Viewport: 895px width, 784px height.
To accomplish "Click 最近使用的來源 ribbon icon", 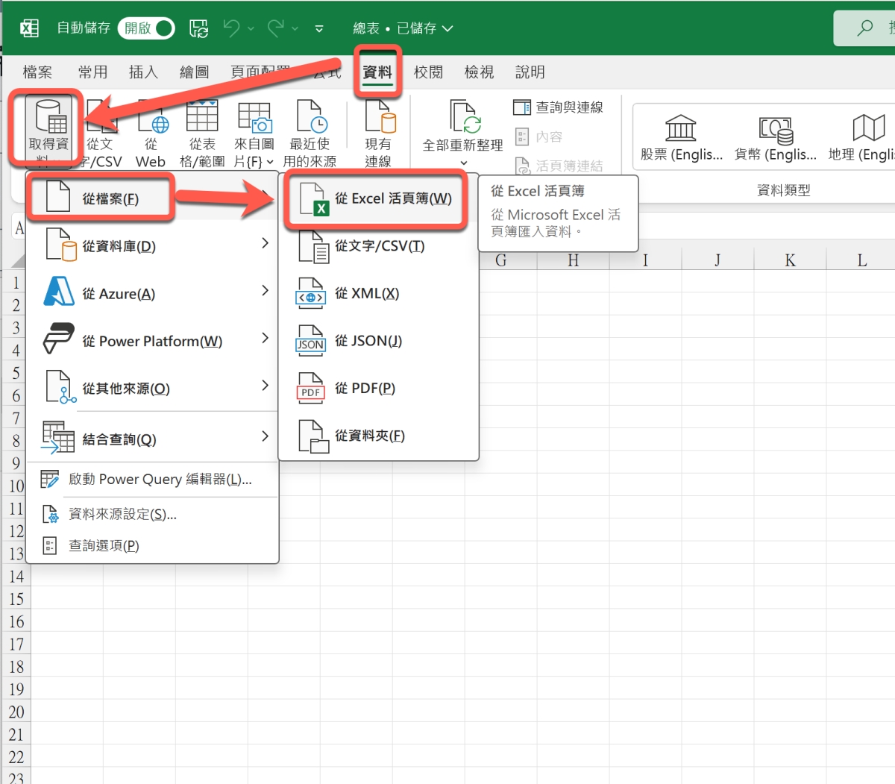I will click(310, 134).
